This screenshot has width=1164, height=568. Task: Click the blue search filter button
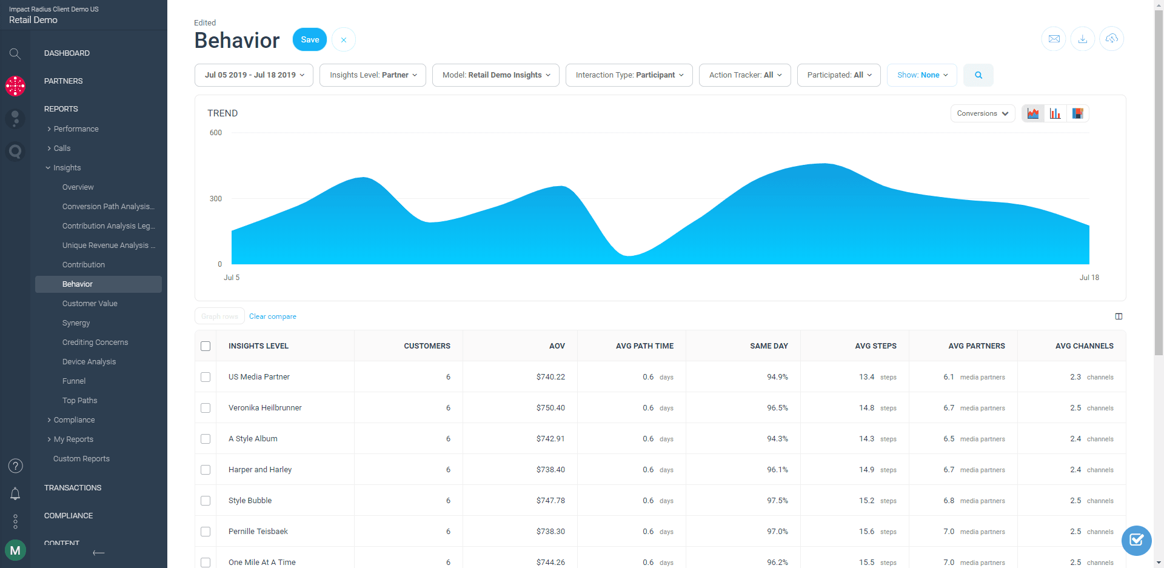pyautogui.click(x=978, y=75)
